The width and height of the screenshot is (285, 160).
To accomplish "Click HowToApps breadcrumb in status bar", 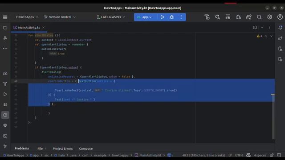I will (x=14, y=155).
